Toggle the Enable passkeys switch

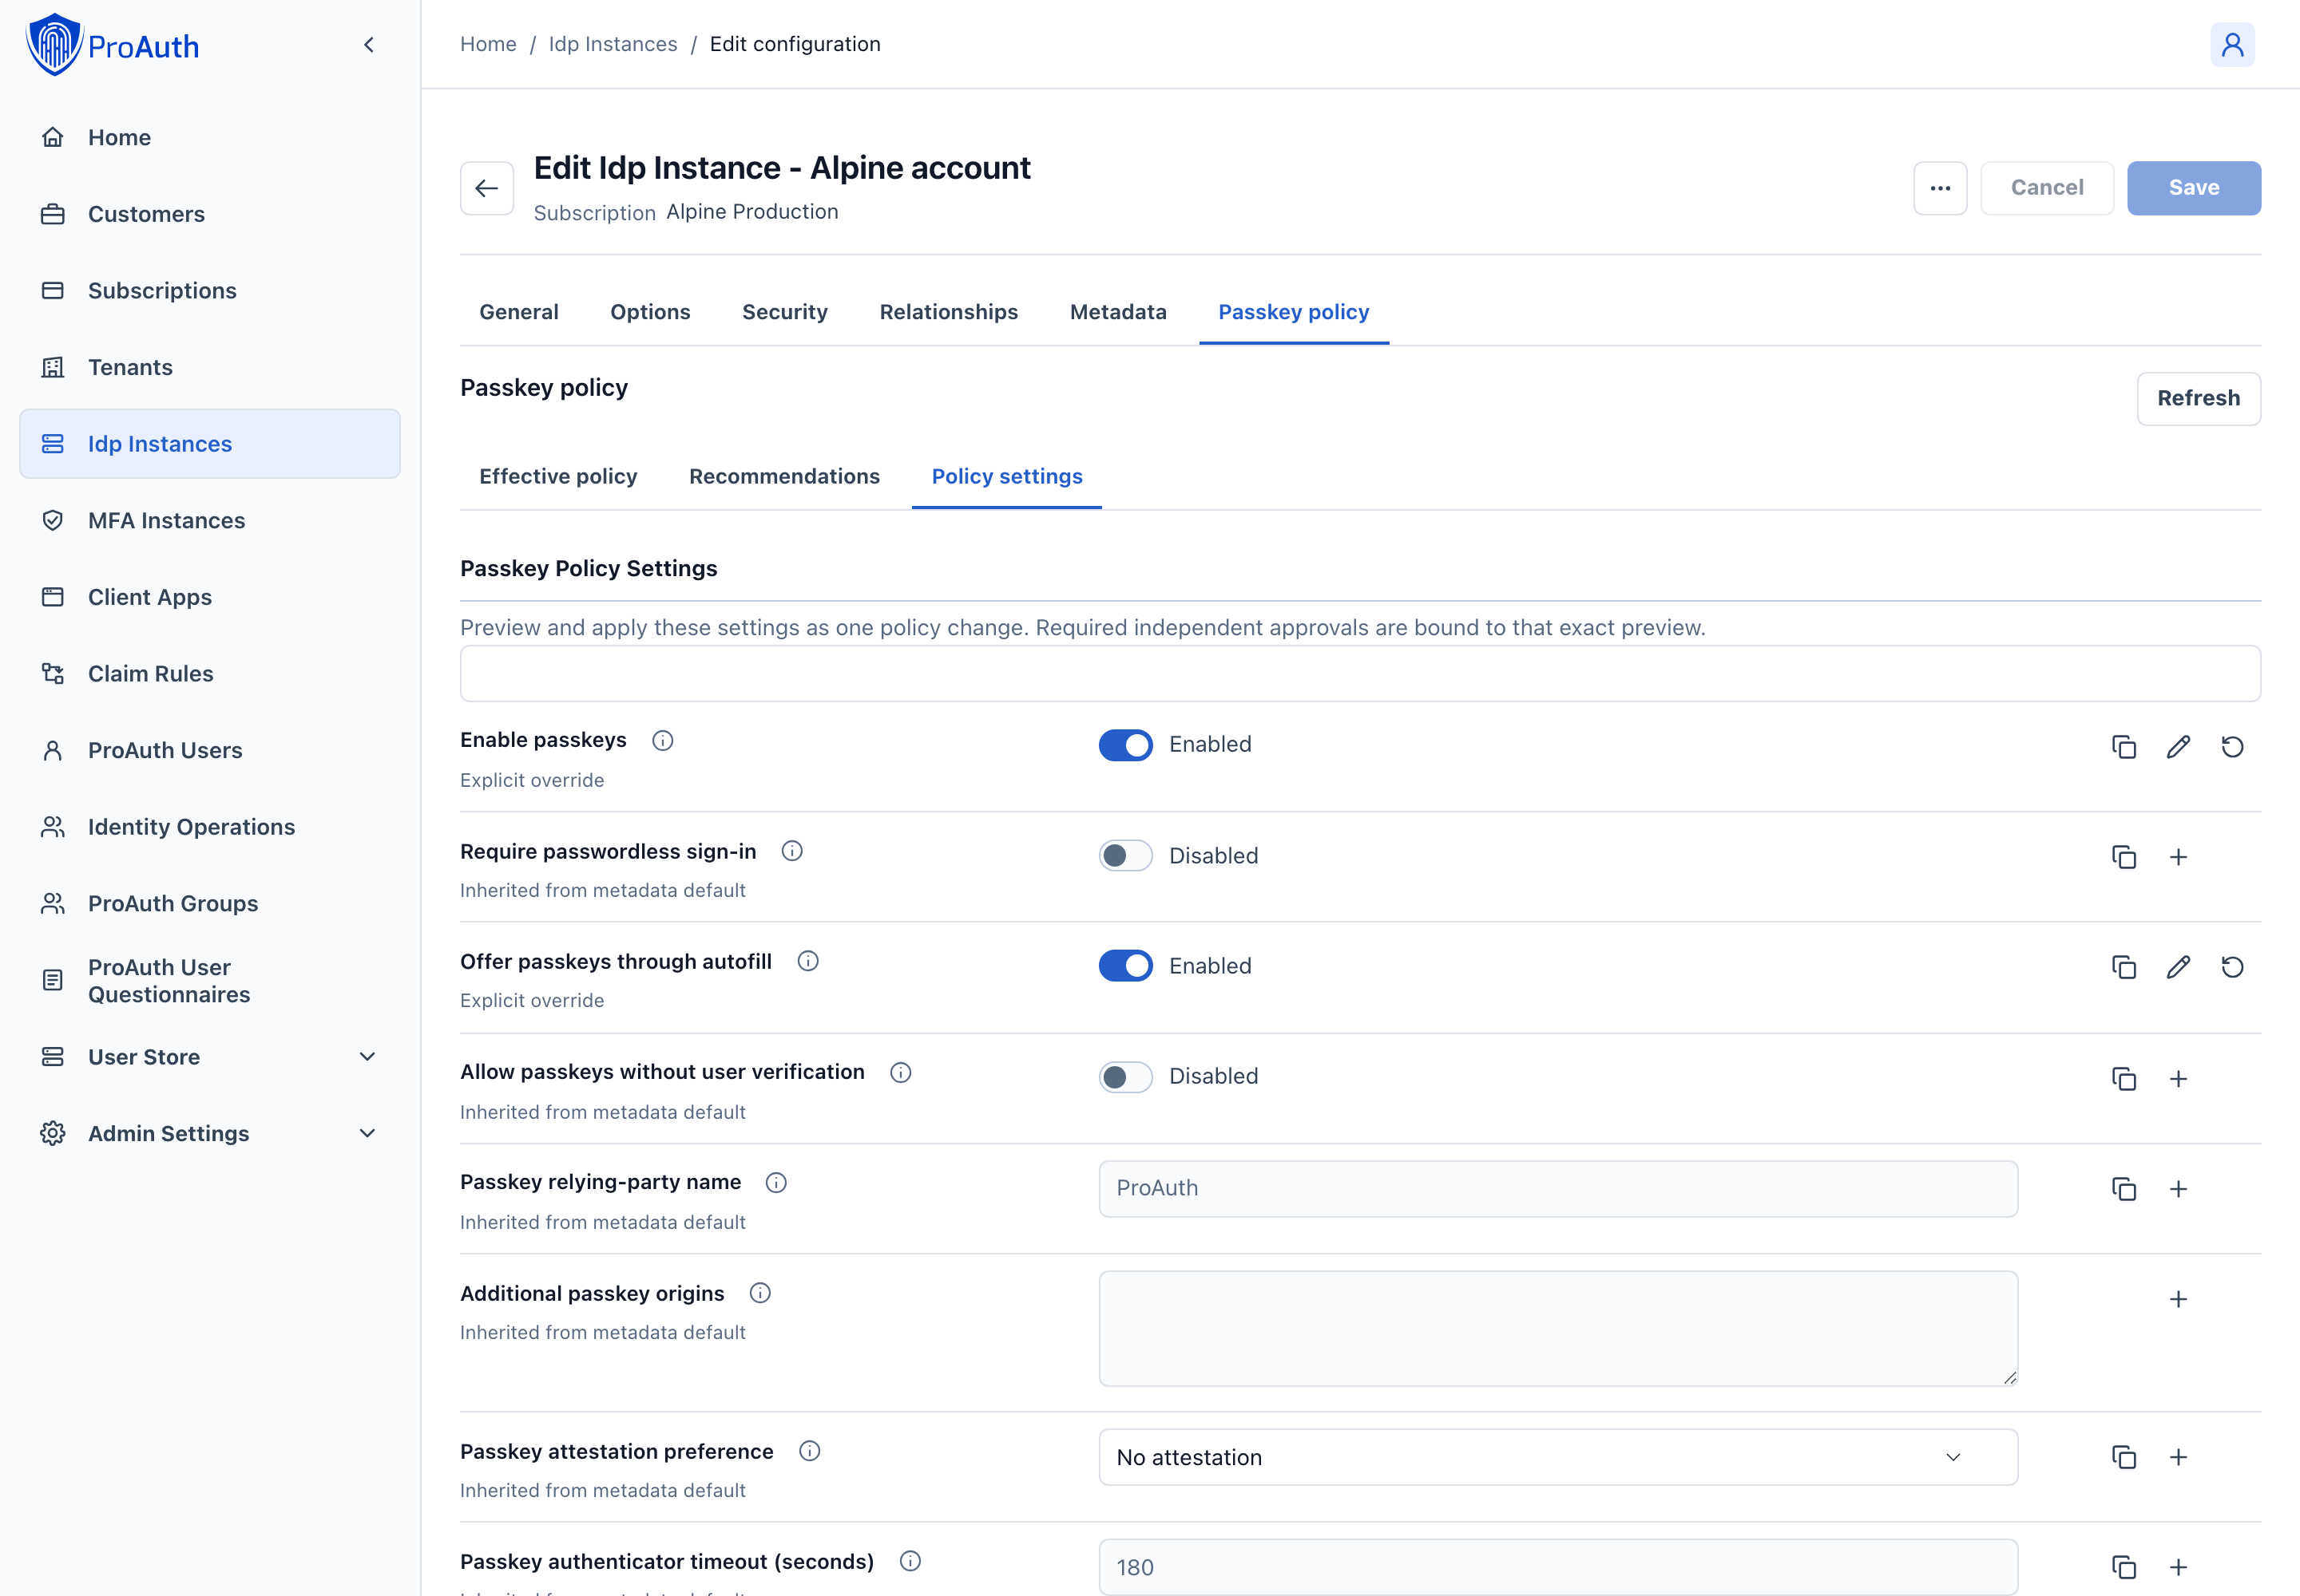[x=1125, y=745]
